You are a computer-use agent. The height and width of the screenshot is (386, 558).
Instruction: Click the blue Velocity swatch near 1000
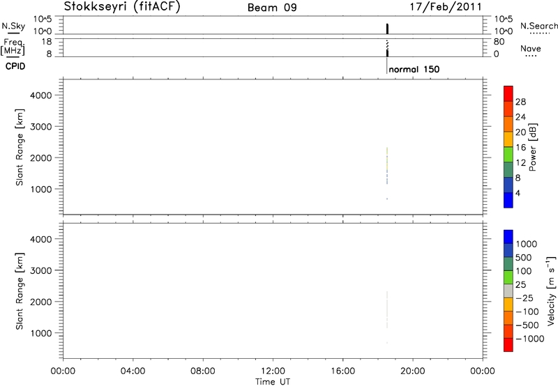[508, 237]
